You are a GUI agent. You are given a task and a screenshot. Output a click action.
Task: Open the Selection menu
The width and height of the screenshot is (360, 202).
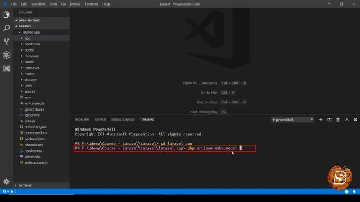click(x=38, y=4)
